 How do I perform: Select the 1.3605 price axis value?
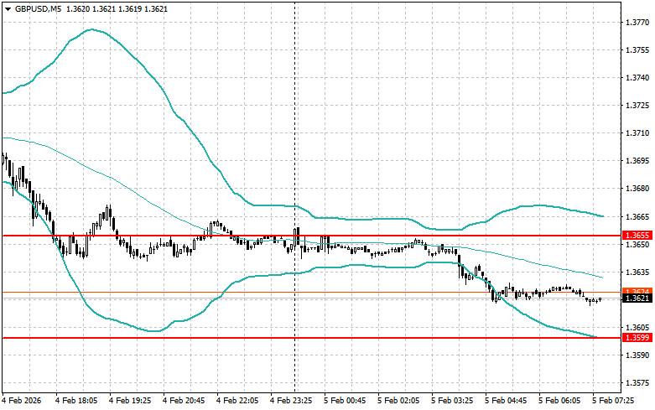tap(637, 327)
